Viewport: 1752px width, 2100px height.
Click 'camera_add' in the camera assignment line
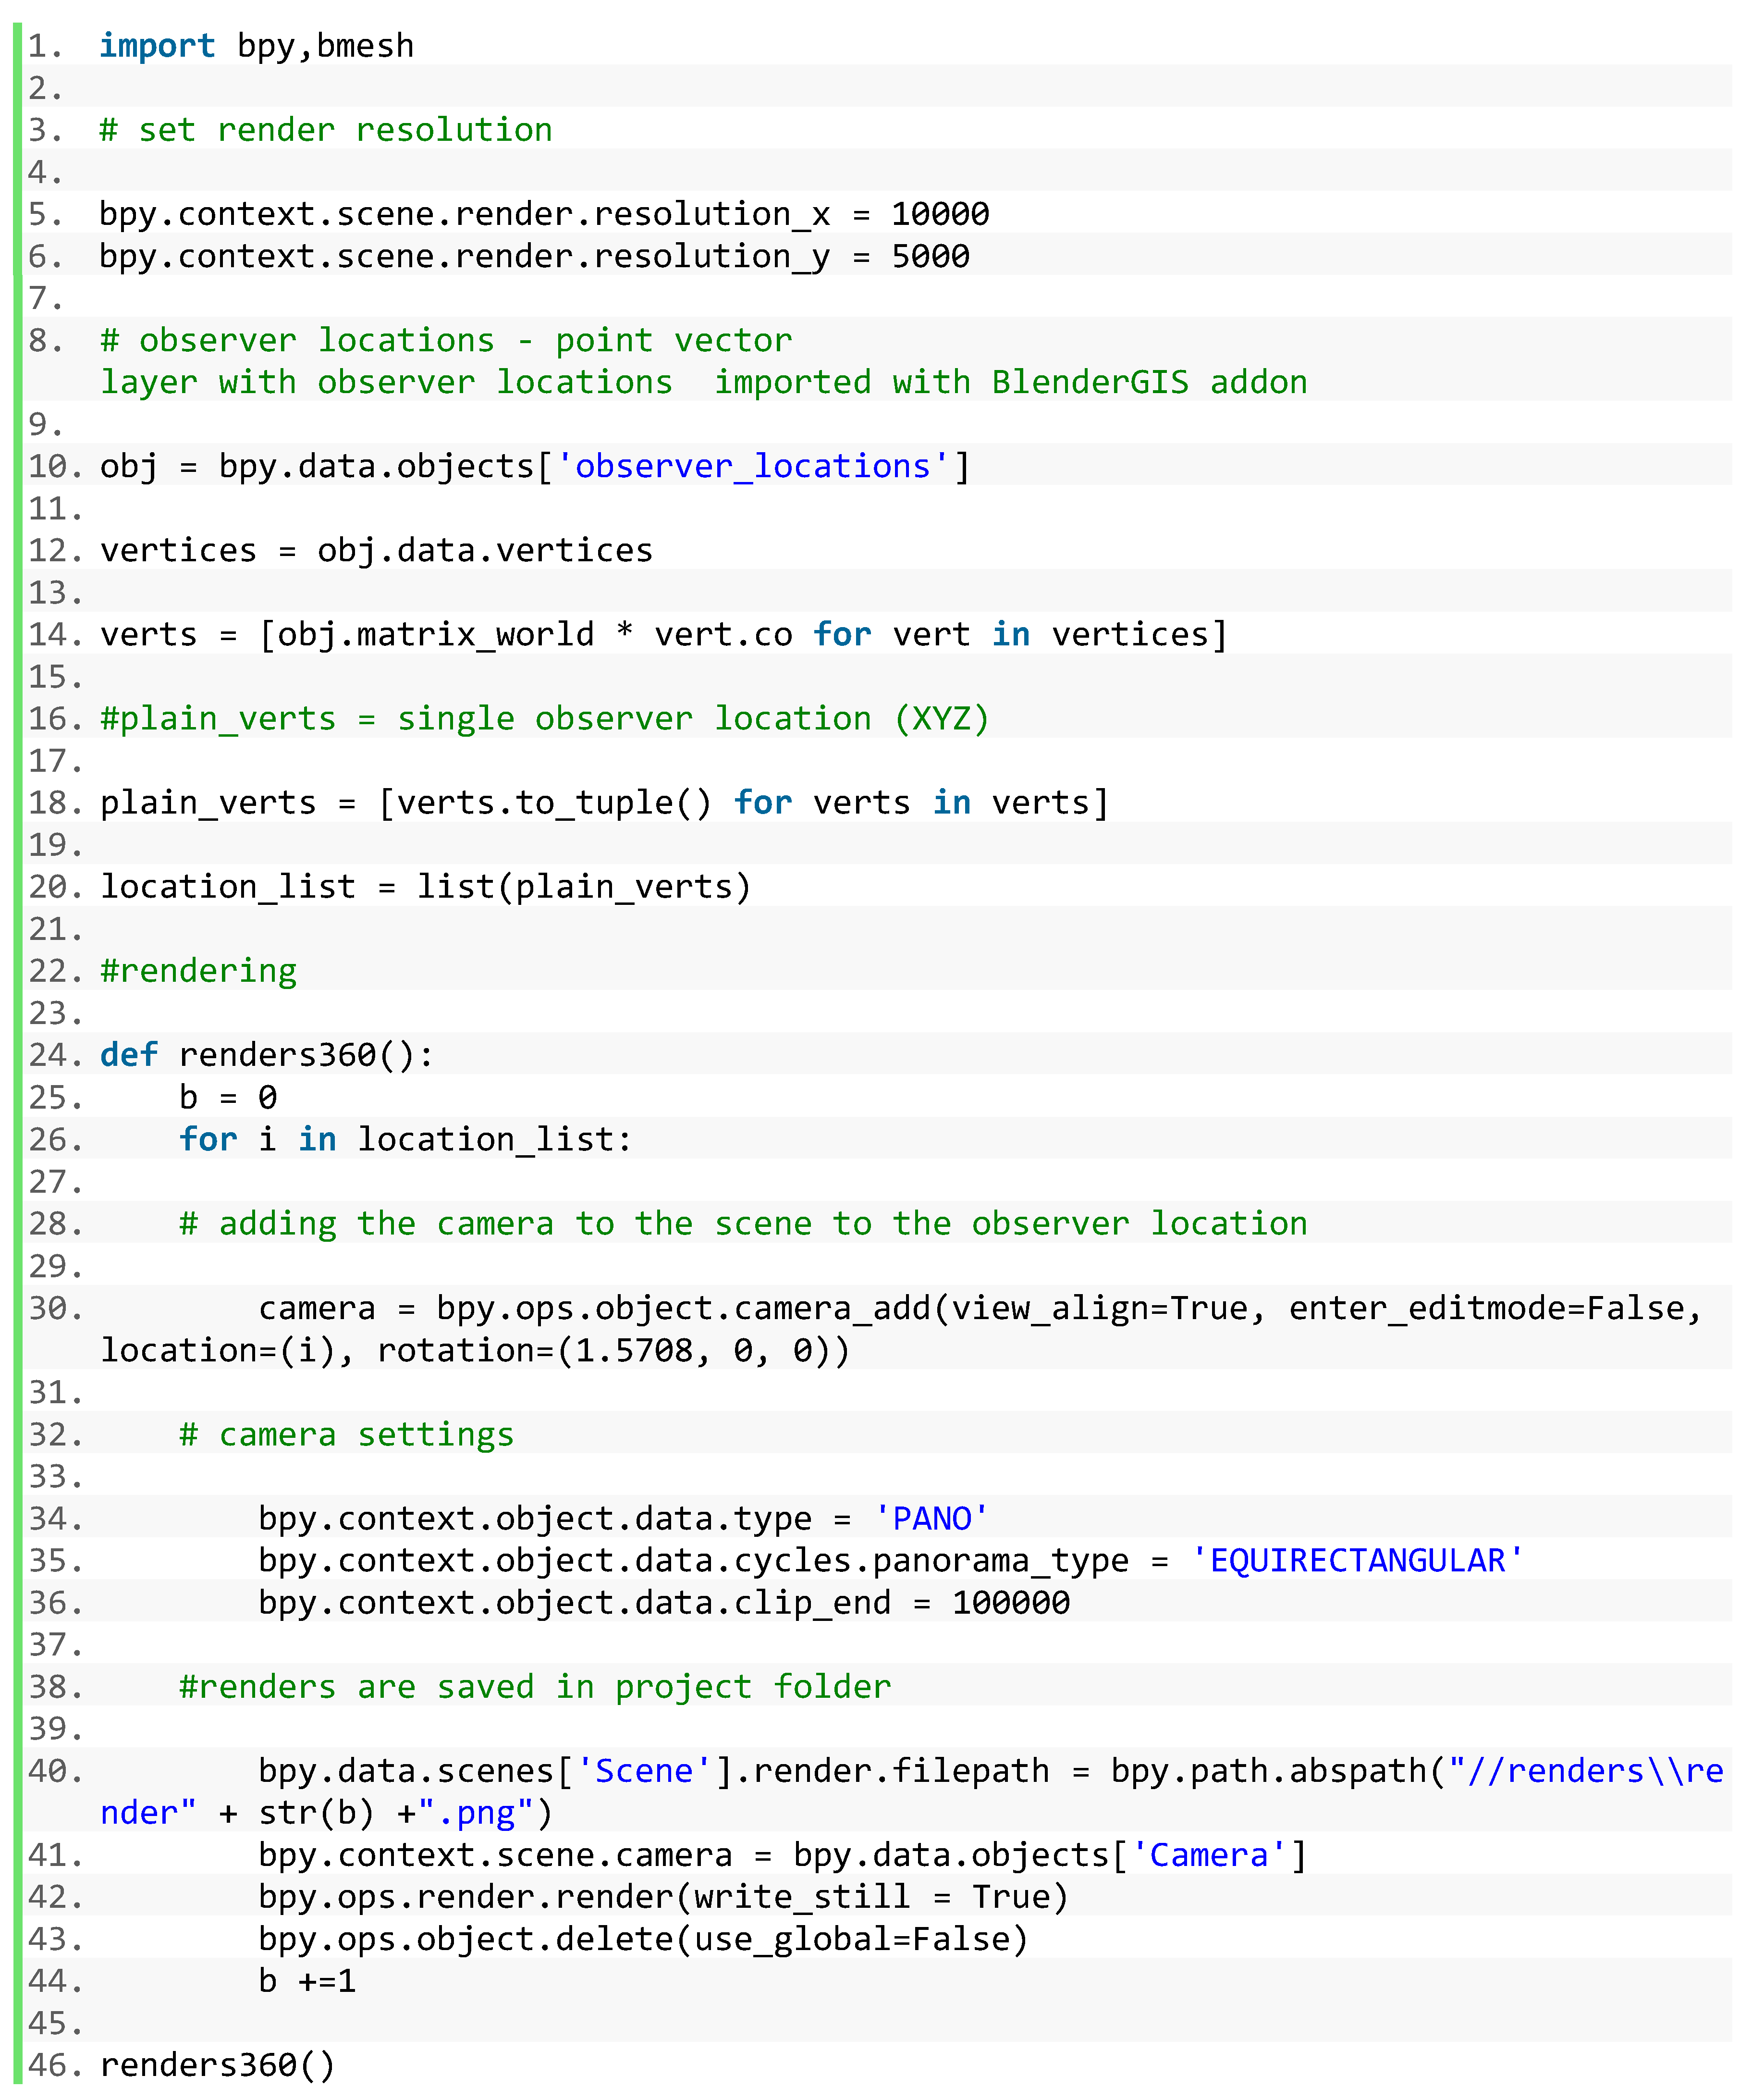coord(833,1307)
